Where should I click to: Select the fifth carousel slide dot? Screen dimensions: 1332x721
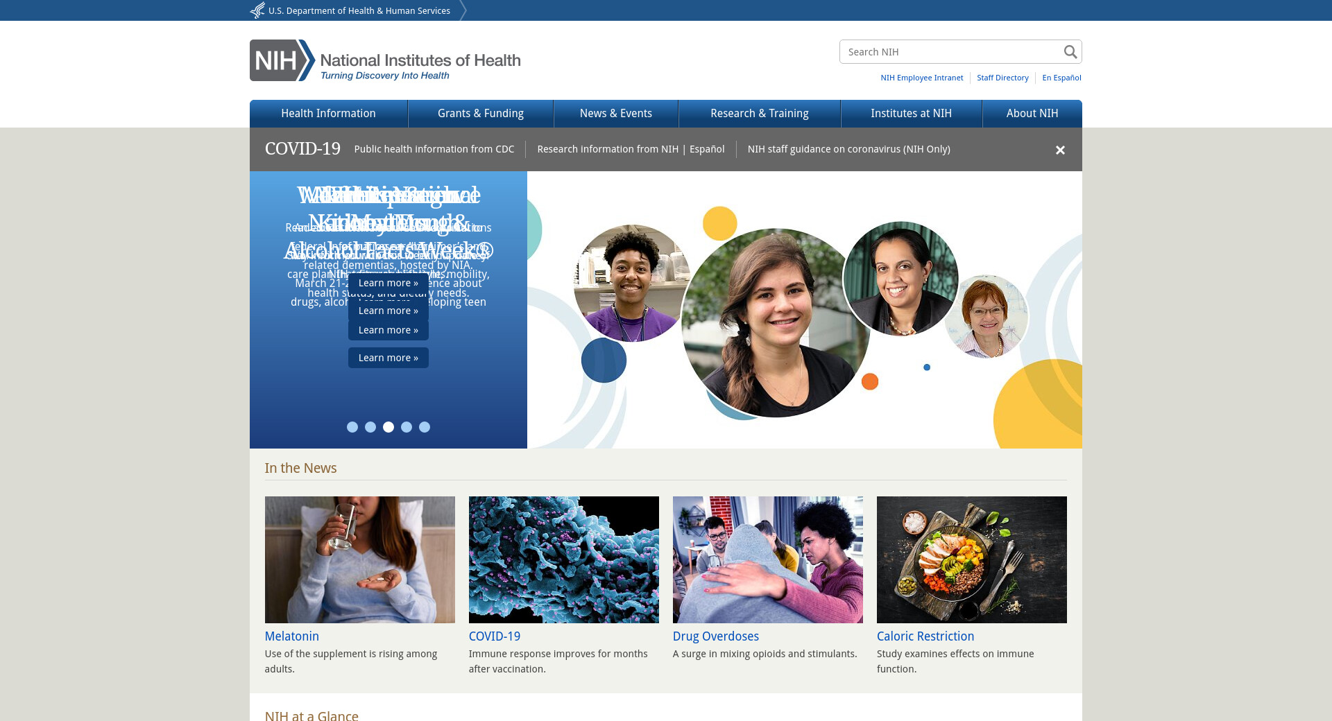[x=425, y=427]
